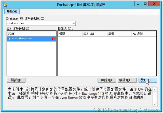Click the 刷新(R) button
This screenshot has width=163, height=113.
tap(16, 80)
